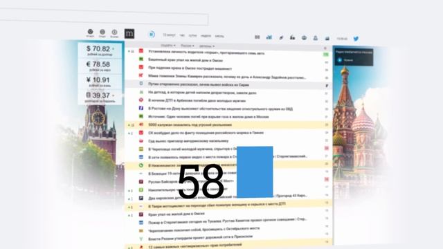Expand the group on the 'Кран упал на жилой дом' row
Image resolution: width=443 pixels, height=249 pixels.
click(x=130, y=215)
